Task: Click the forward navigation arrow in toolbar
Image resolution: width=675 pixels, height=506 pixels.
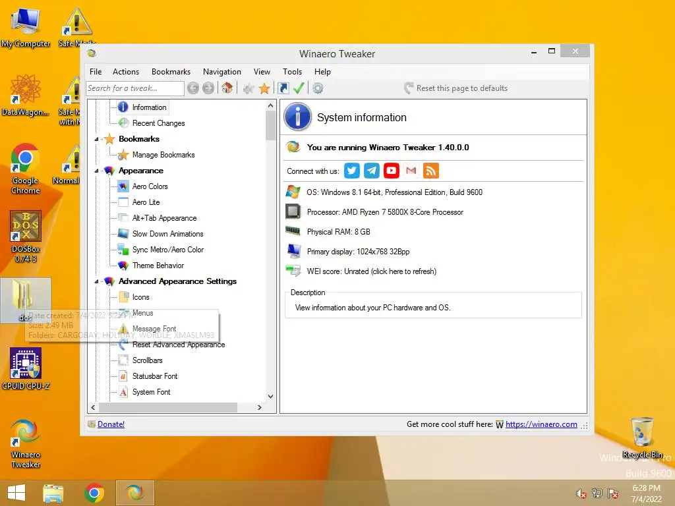Action: point(208,88)
